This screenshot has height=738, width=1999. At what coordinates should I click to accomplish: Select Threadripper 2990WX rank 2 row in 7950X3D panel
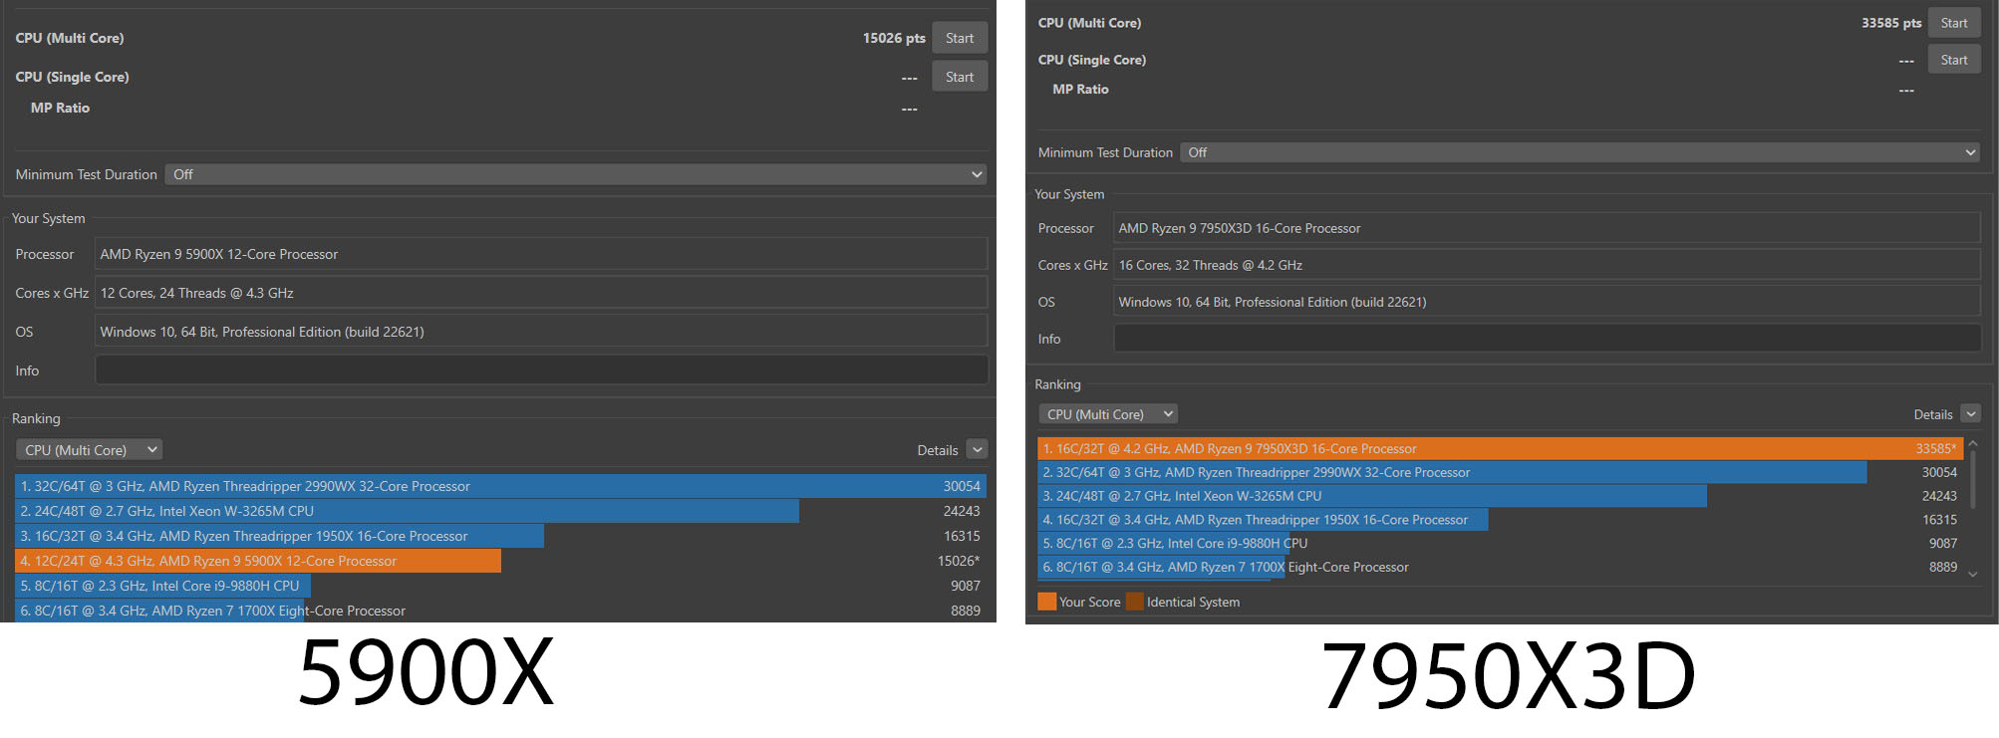(1500, 472)
